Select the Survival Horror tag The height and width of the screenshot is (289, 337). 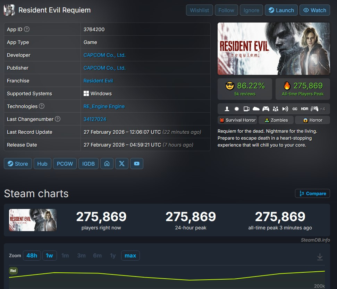(237, 120)
